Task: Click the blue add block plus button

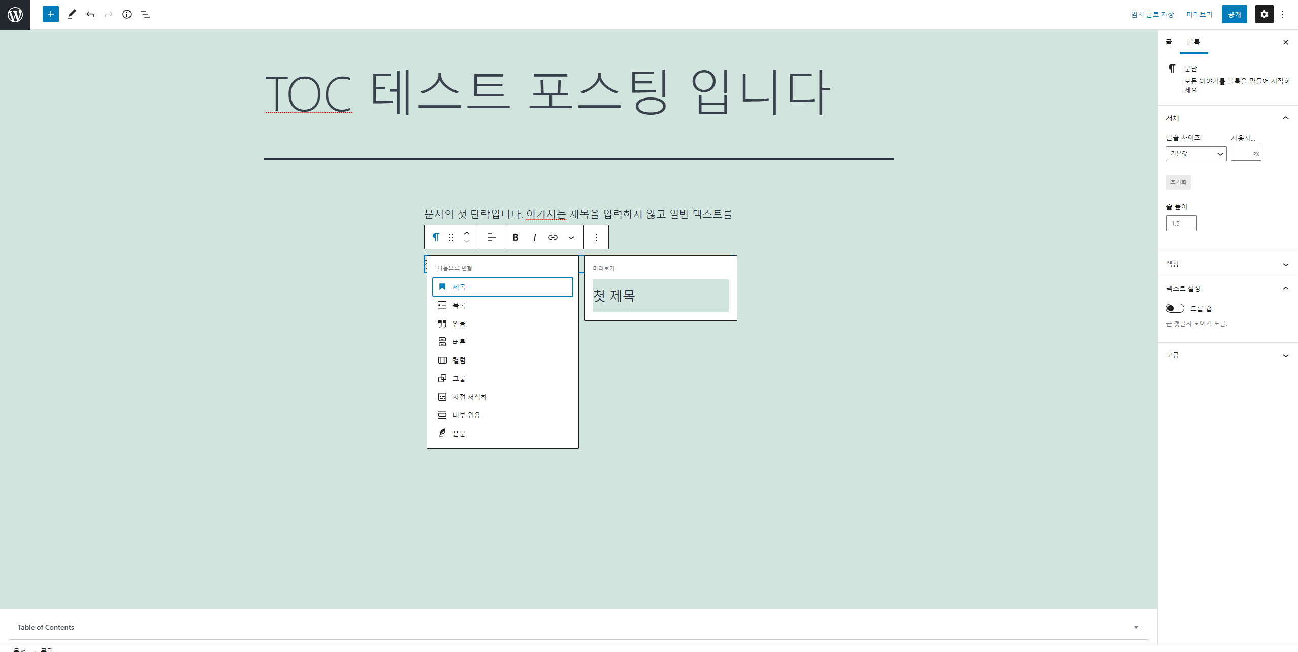Action: click(x=50, y=14)
